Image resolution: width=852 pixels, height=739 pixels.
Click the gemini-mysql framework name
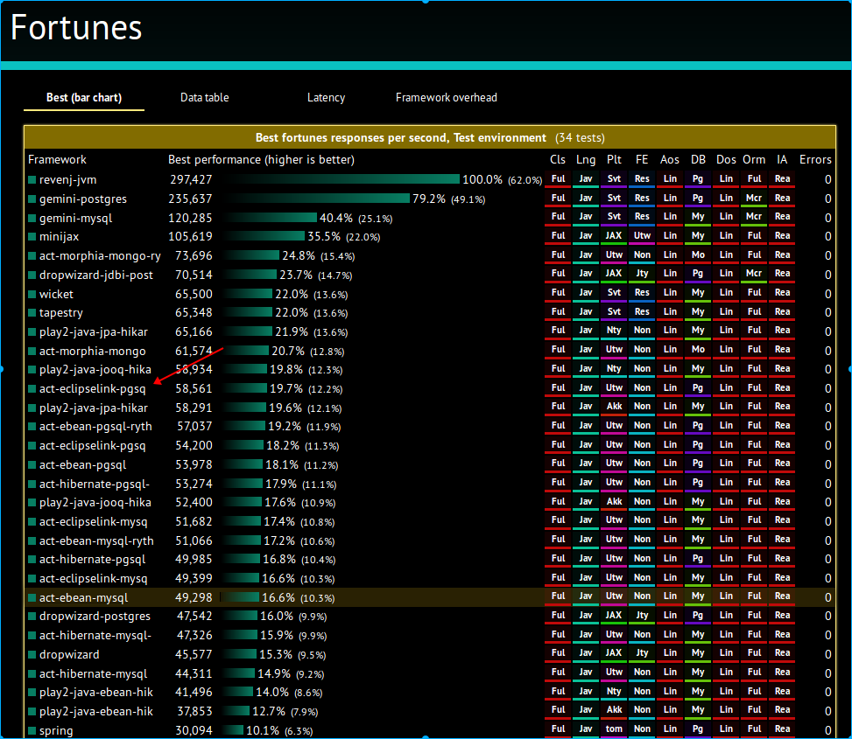click(75, 218)
